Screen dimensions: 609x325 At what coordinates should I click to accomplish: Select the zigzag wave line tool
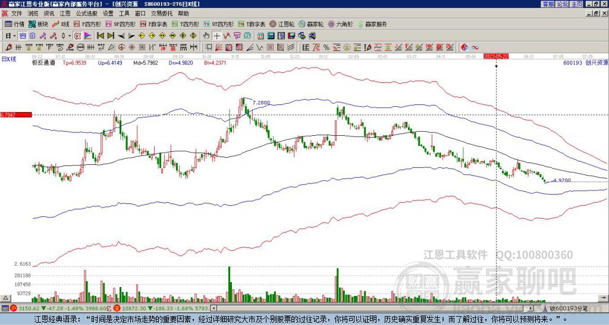259,47
